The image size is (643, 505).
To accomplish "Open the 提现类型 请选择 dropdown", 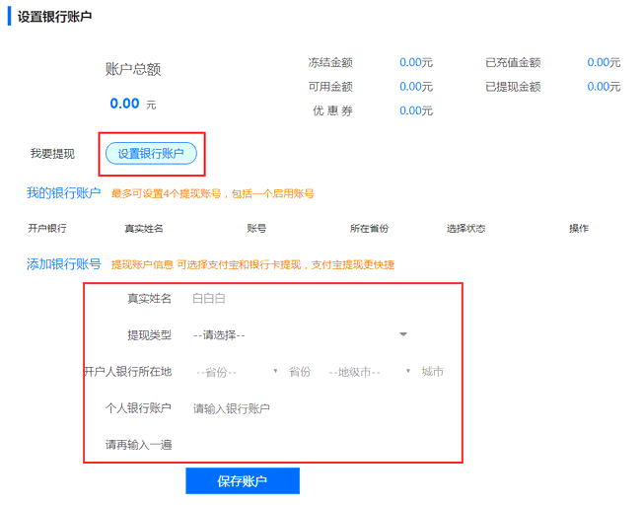I will pyautogui.click(x=296, y=335).
